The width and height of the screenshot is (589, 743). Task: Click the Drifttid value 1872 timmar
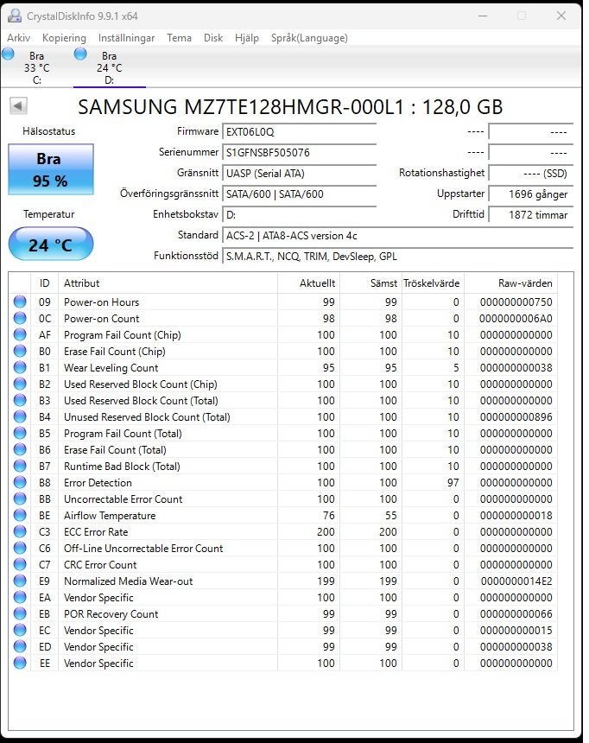[x=531, y=215]
